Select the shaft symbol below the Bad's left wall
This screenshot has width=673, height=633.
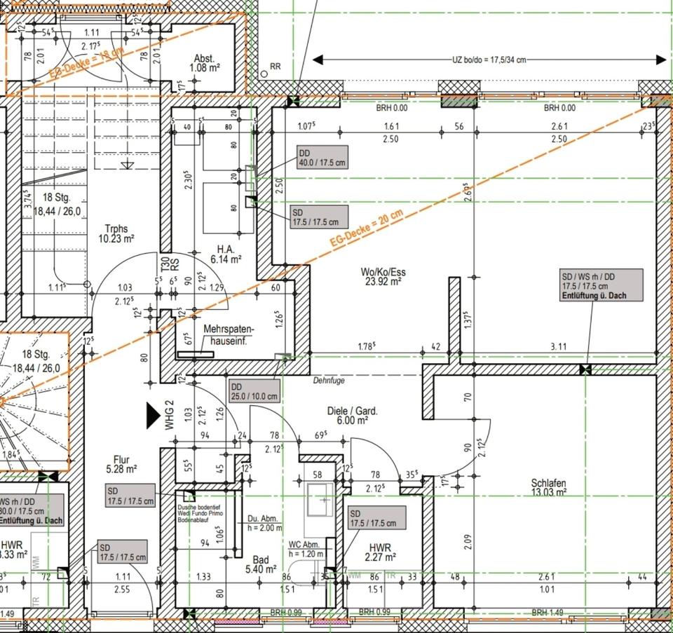pyautogui.click(x=189, y=614)
